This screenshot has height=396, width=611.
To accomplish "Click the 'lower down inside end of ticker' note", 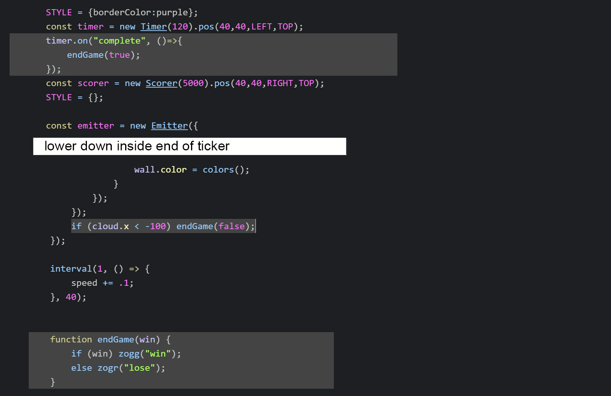I will [x=190, y=146].
